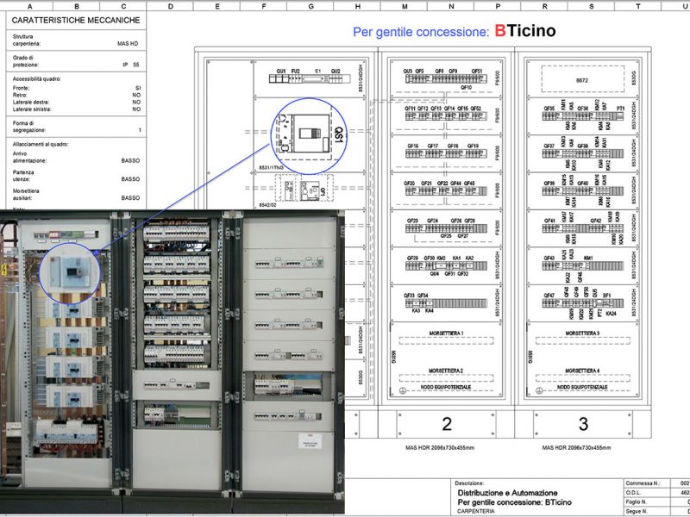690x517 pixels.
Task: Click the '8672' dashed box in panel 3
Action: [582, 79]
